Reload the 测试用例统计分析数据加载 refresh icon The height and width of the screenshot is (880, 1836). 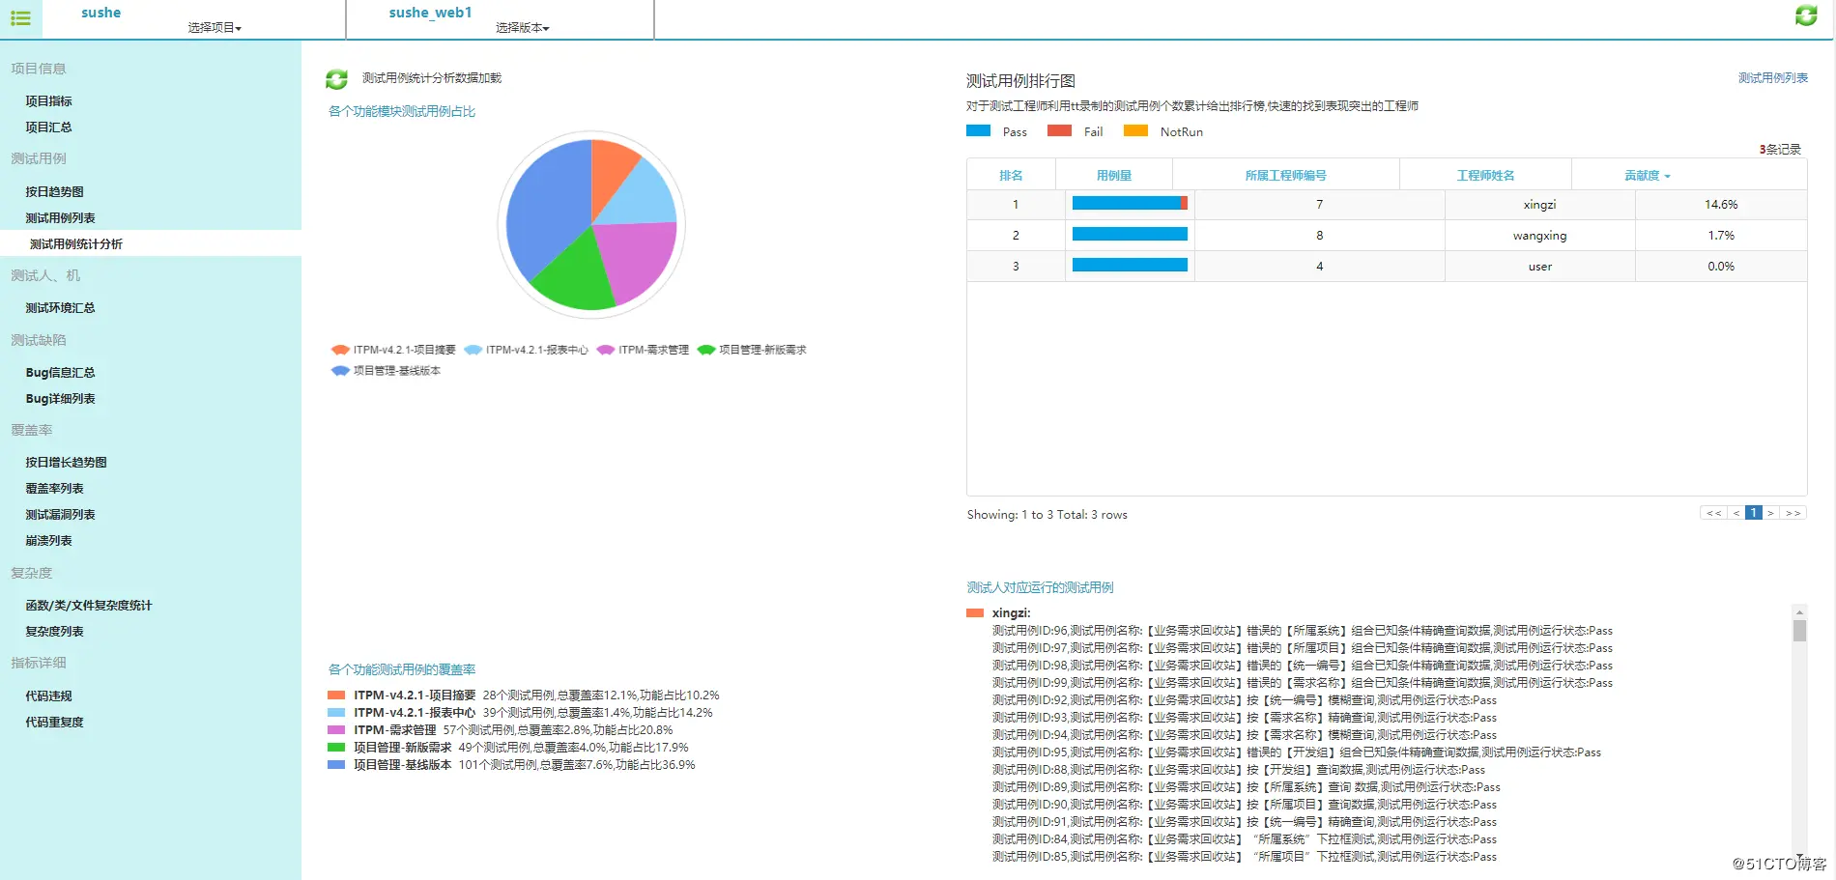[x=336, y=79]
